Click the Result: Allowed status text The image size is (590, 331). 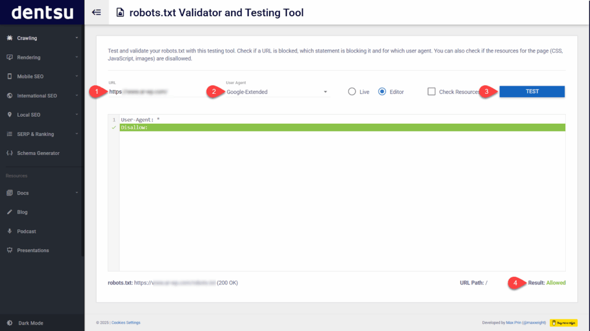pyautogui.click(x=546, y=283)
